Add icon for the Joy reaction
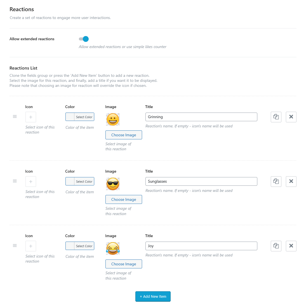Screen dimensions: 306x305 pos(31,246)
